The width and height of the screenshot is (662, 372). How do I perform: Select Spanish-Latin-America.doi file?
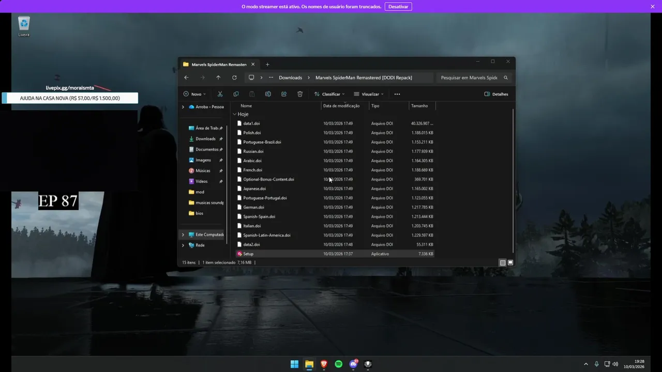(335, 235)
